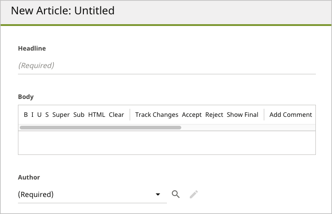Screen dimensions: 332x214
Task: Toggle Underline (U) formatting button
Action: [x=39, y=115]
